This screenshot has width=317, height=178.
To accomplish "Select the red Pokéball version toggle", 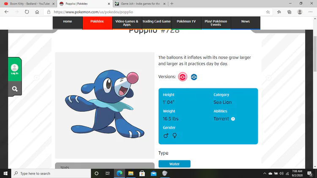I will [183, 77].
